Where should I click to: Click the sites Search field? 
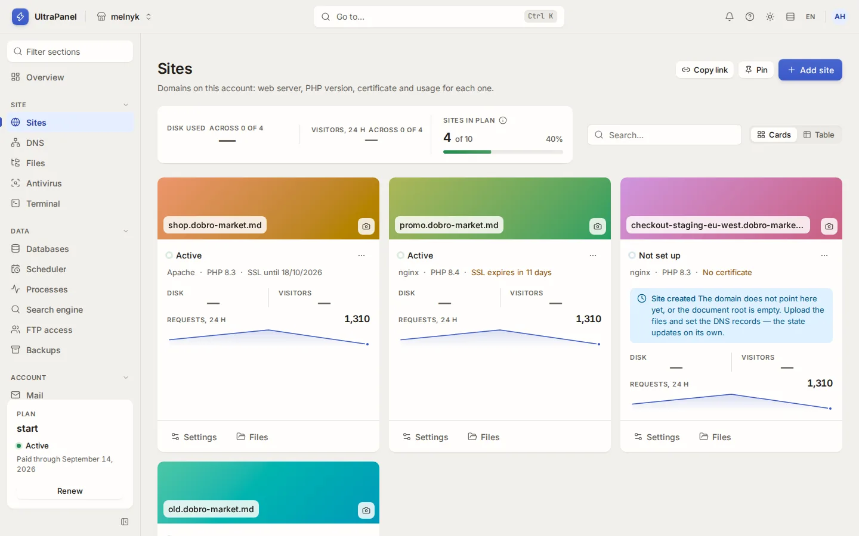pos(665,135)
